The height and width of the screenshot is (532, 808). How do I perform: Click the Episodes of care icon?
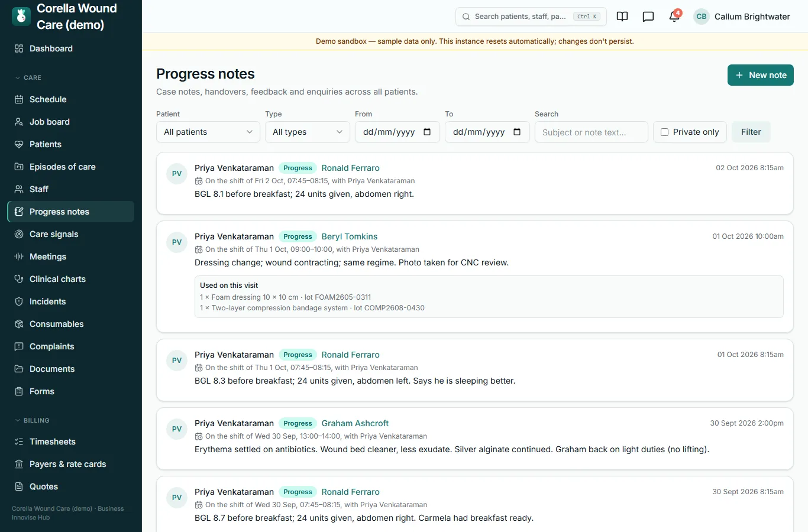point(19,167)
